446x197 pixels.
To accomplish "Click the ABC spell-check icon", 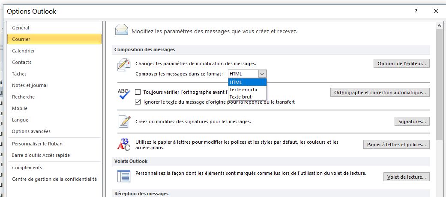I will point(124,94).
